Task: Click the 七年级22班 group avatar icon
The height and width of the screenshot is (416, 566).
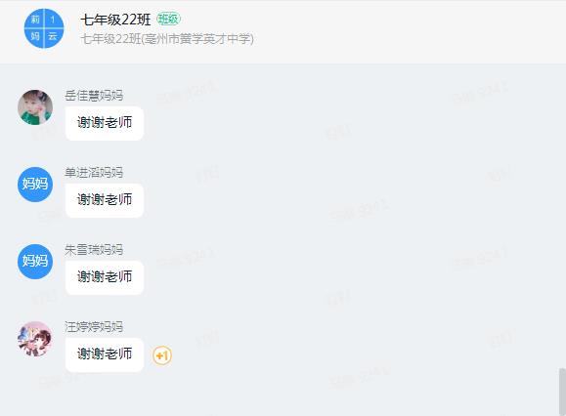Action: [44, 28]
